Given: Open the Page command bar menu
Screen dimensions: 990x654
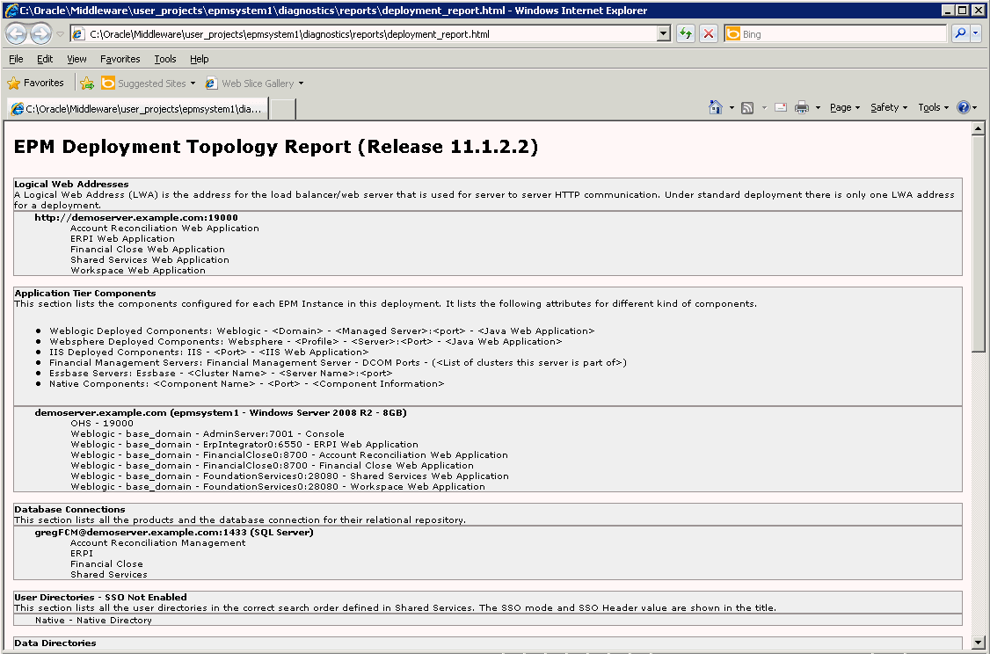Looking at the screenshot, I should (845, 107).
